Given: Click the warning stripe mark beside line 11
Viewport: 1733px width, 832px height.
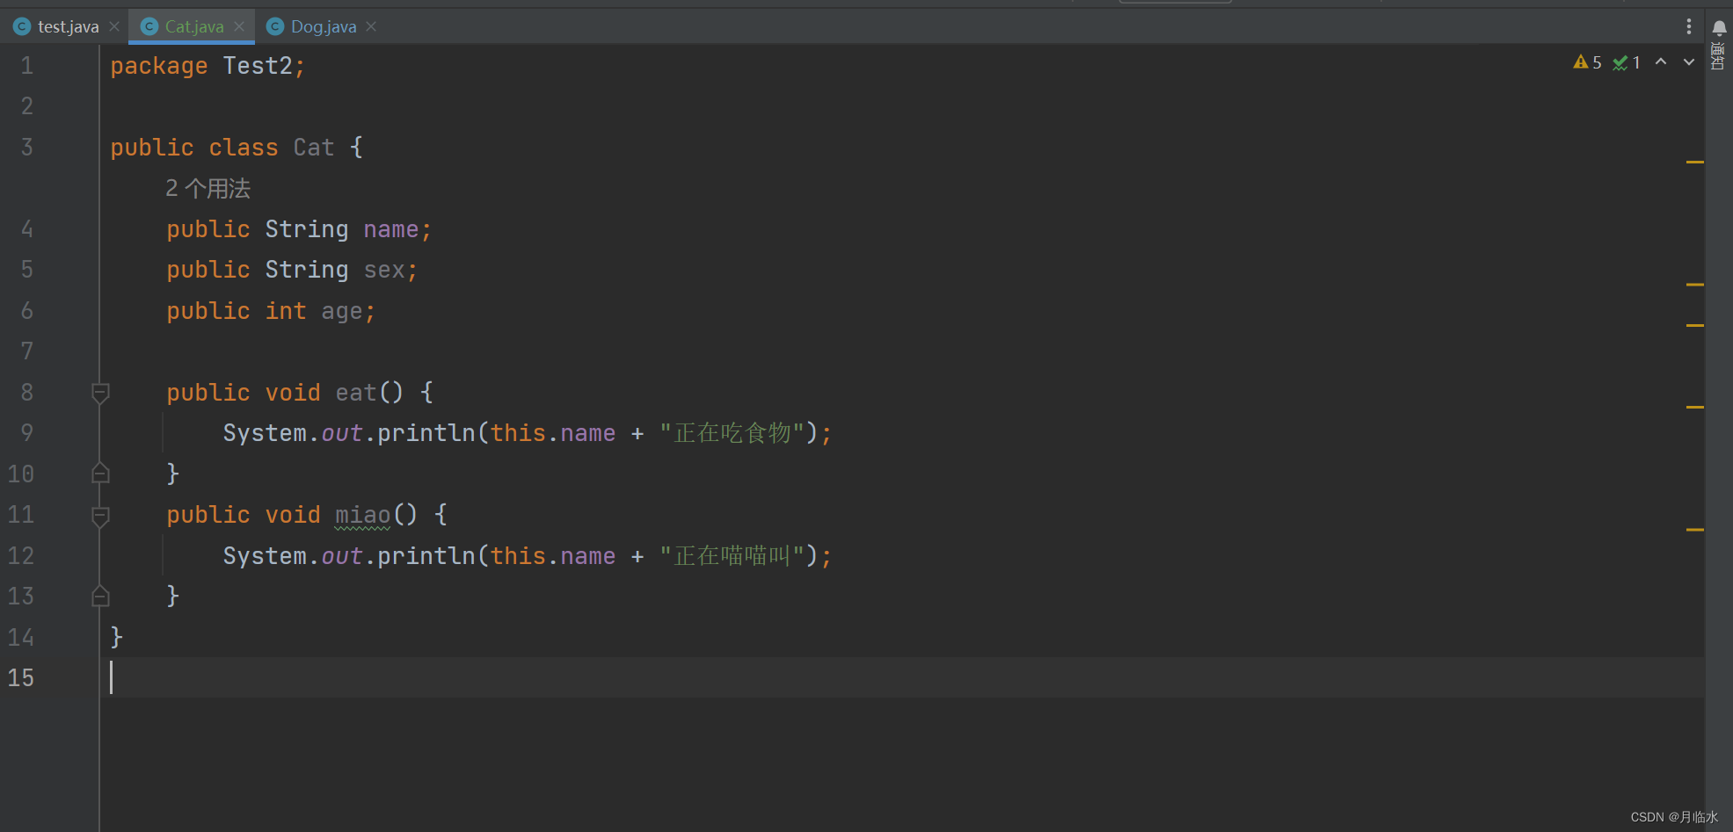Looking at the screenshot, I should pos(1695,530).
